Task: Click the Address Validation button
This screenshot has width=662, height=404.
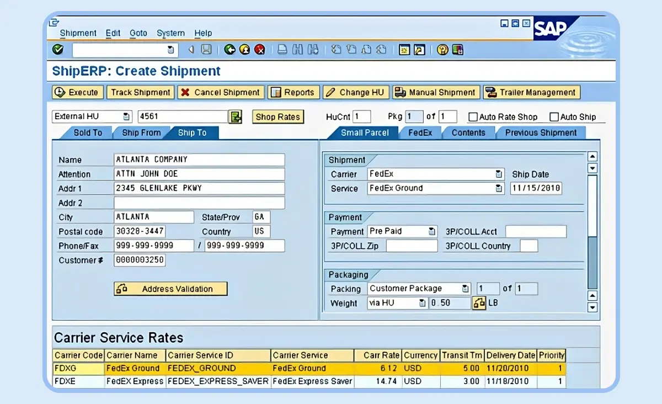Action: pyautogui.click(x=170, y=289)
